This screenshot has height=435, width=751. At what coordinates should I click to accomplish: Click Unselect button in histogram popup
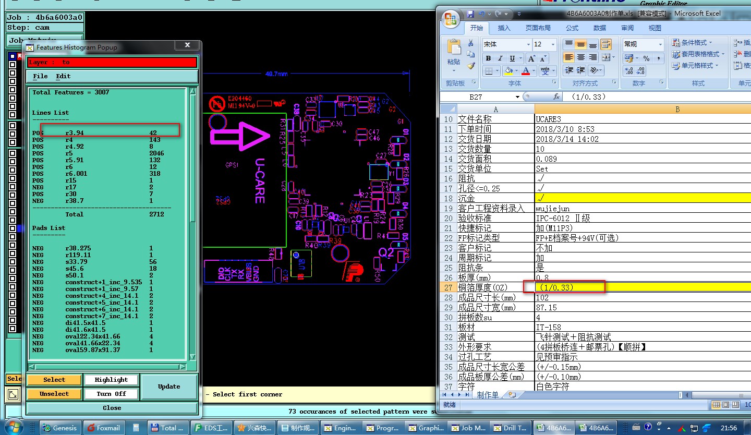(54, 394)
